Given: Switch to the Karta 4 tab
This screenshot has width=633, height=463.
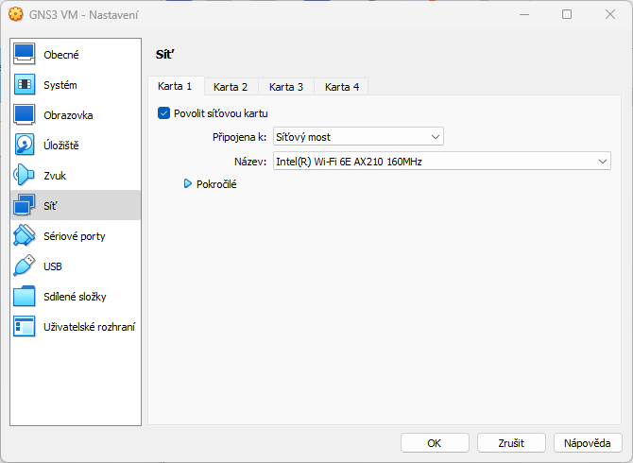Looking at the screenshot, I should (x=341, y=87).
